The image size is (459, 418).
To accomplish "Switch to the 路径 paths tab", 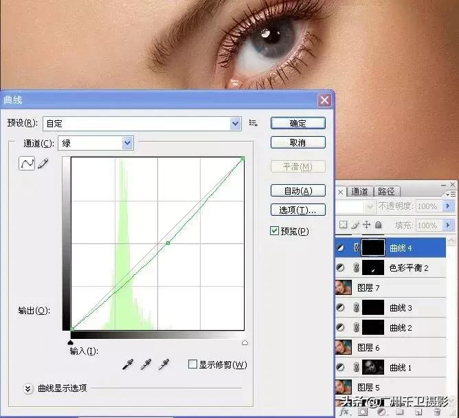I will click(x=386, y=191).
